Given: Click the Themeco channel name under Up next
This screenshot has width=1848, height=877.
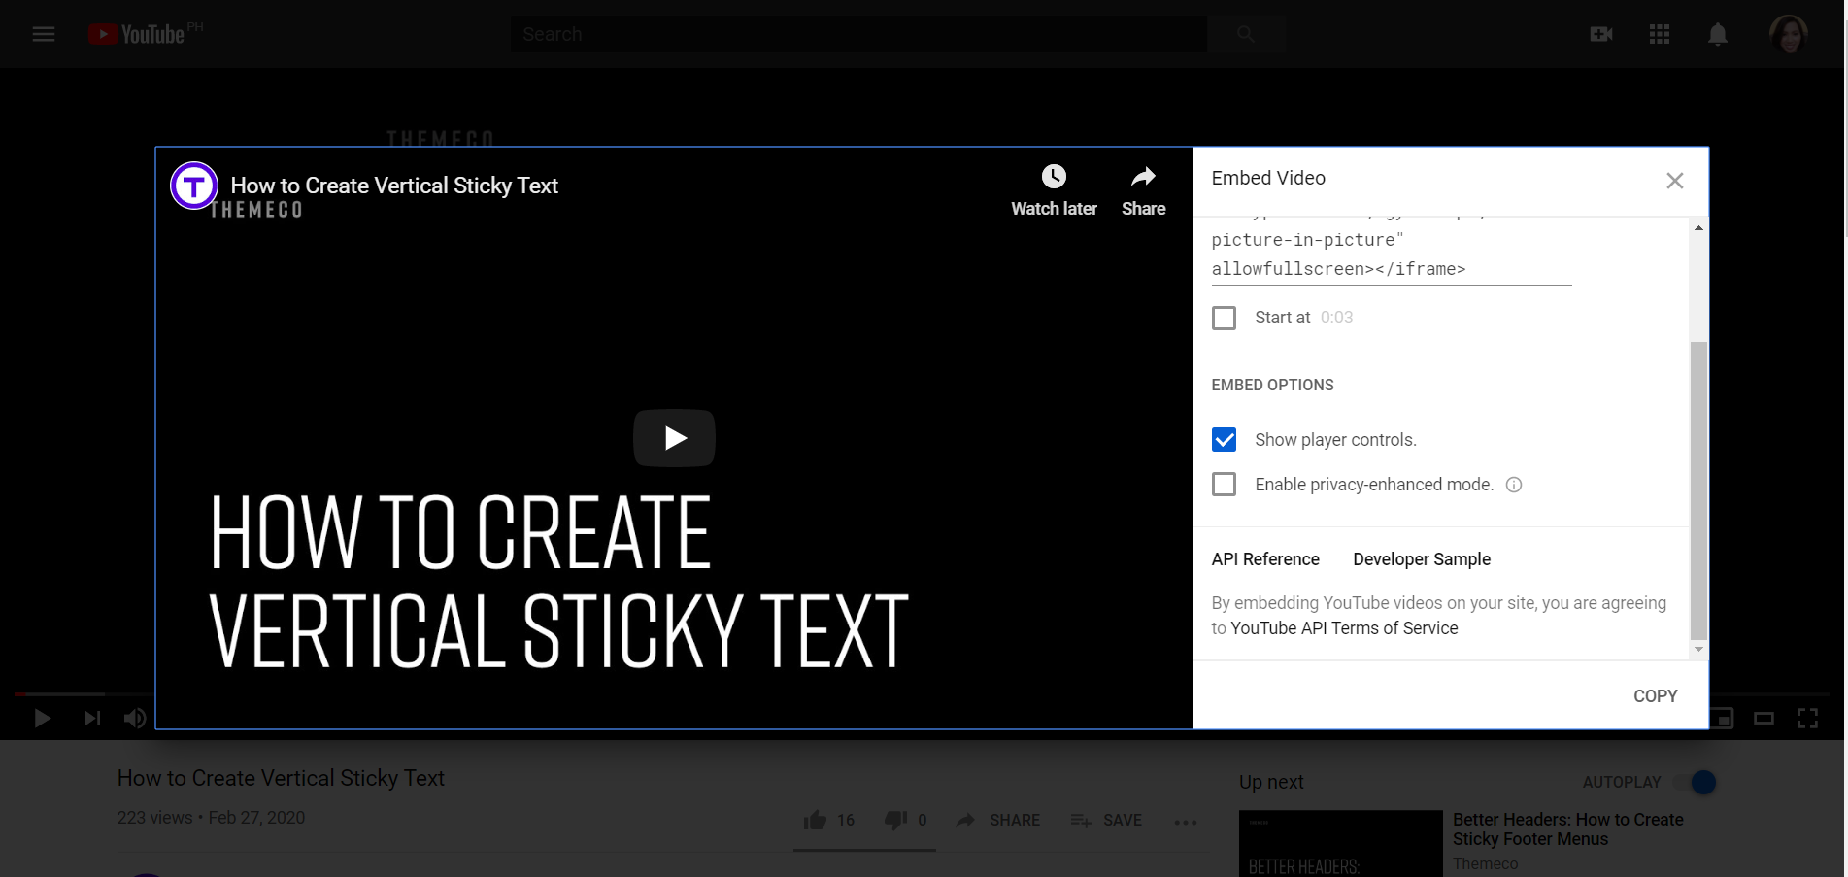Looking at the screenshot, I should pyautogui.click(x=1485, y=864).
